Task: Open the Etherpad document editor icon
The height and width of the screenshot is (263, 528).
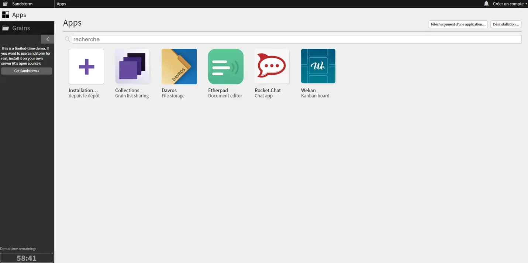Action: pos(226,66)
